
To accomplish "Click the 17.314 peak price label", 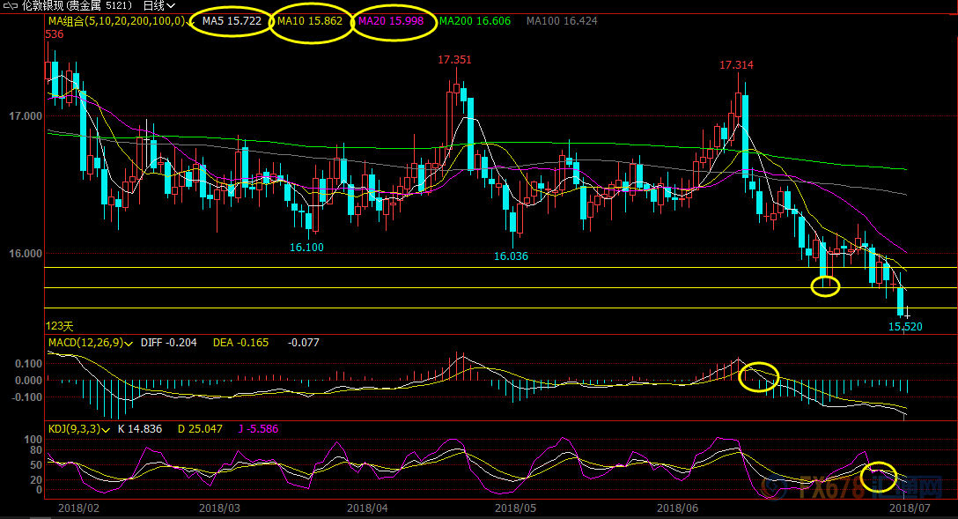I will click(x=736, y=65).
